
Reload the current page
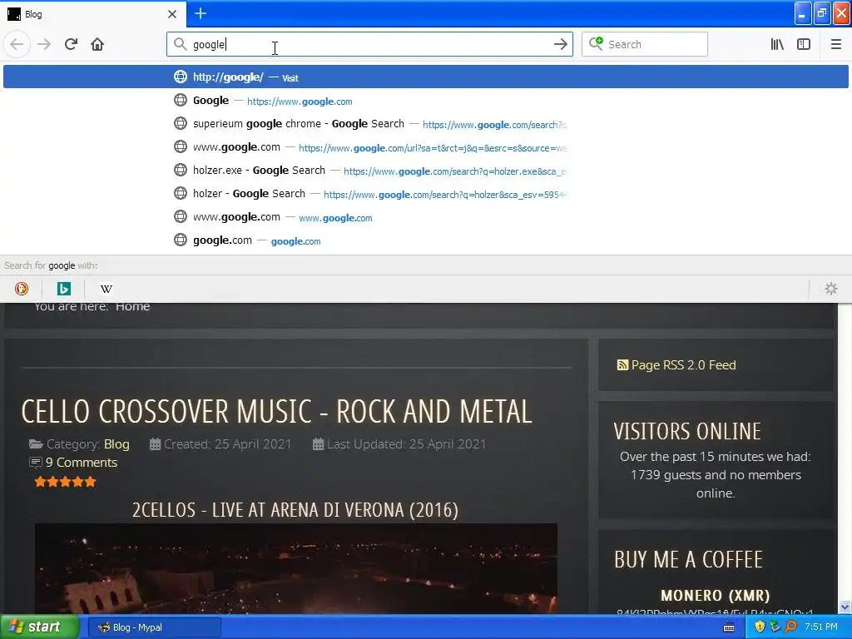[72, 44]
